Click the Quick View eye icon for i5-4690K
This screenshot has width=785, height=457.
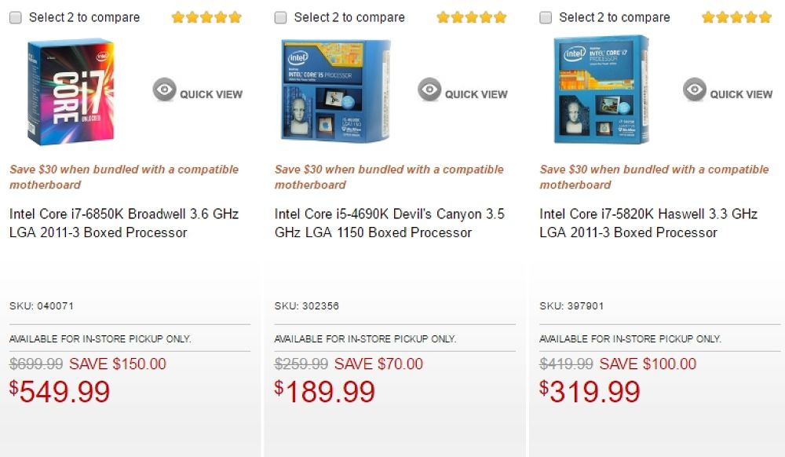click(429, 90)
